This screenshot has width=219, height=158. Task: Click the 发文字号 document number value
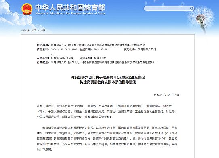(x=62, y=58)
